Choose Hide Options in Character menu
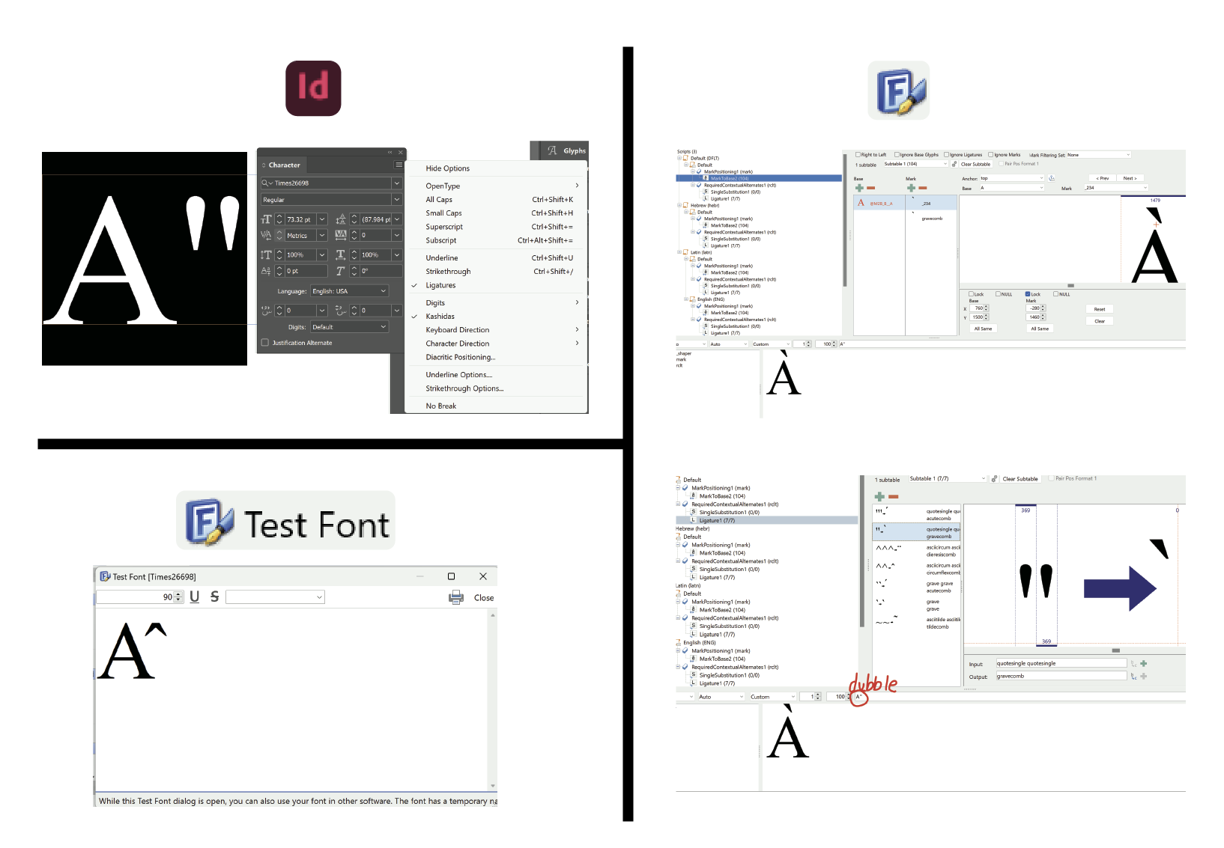The image size is (1224, 848). coord(447,168)
